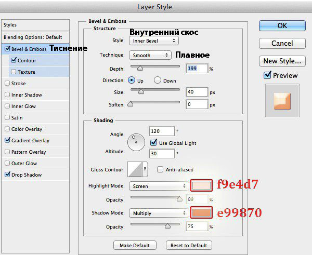Enable the Inner Glow checkbox
The height and width of the screenshot is (255, 312).
pyautogui.click(x=7, y=106)
